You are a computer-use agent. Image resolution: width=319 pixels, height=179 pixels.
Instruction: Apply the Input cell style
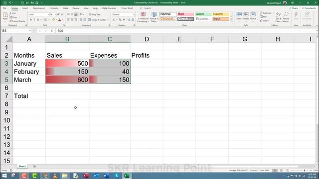(221, 19)
